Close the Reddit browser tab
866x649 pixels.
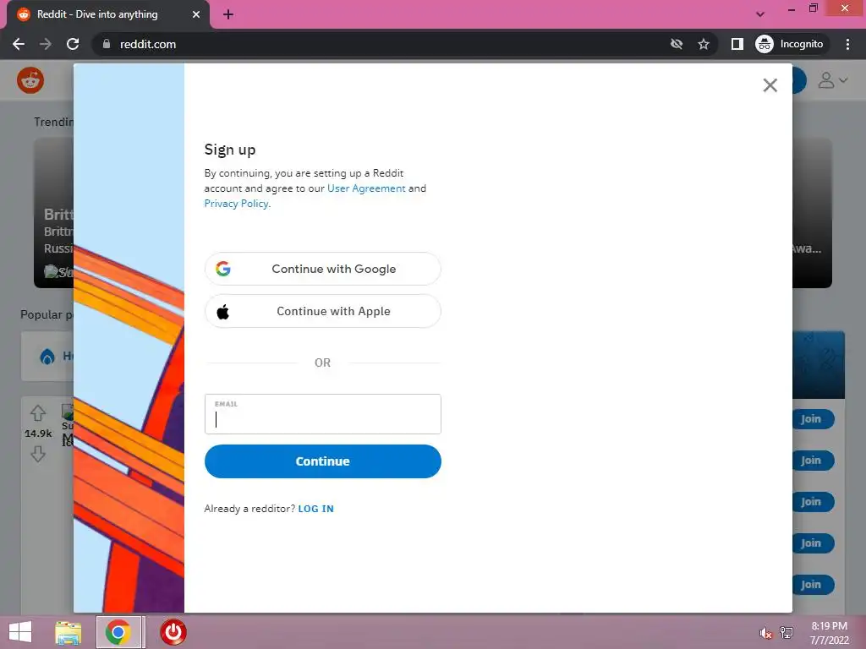[x=196, y=14]
